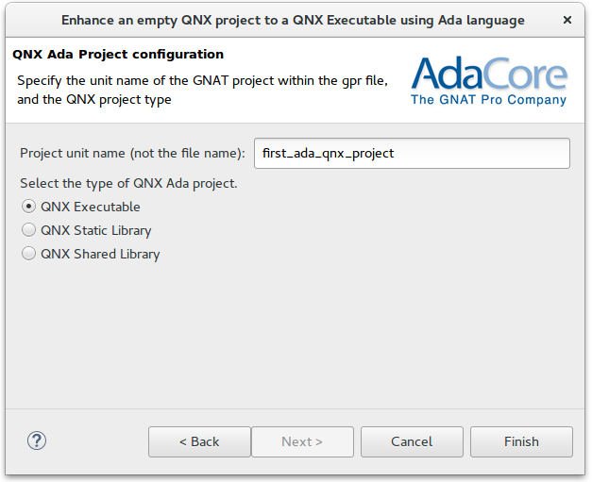Close the dialog with the X button
Viewport: 592px width, 482px height.
(567, 20)
